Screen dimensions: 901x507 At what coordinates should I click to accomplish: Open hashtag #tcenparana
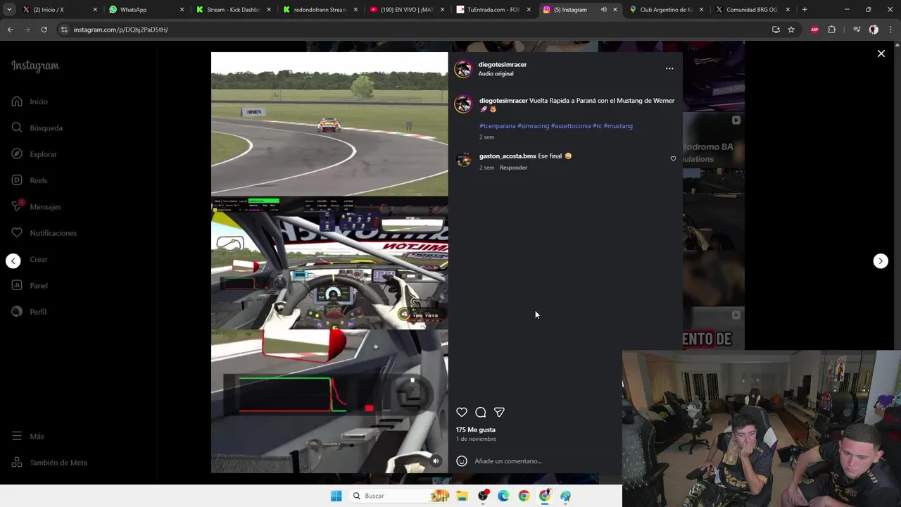[x=498, y=126]
